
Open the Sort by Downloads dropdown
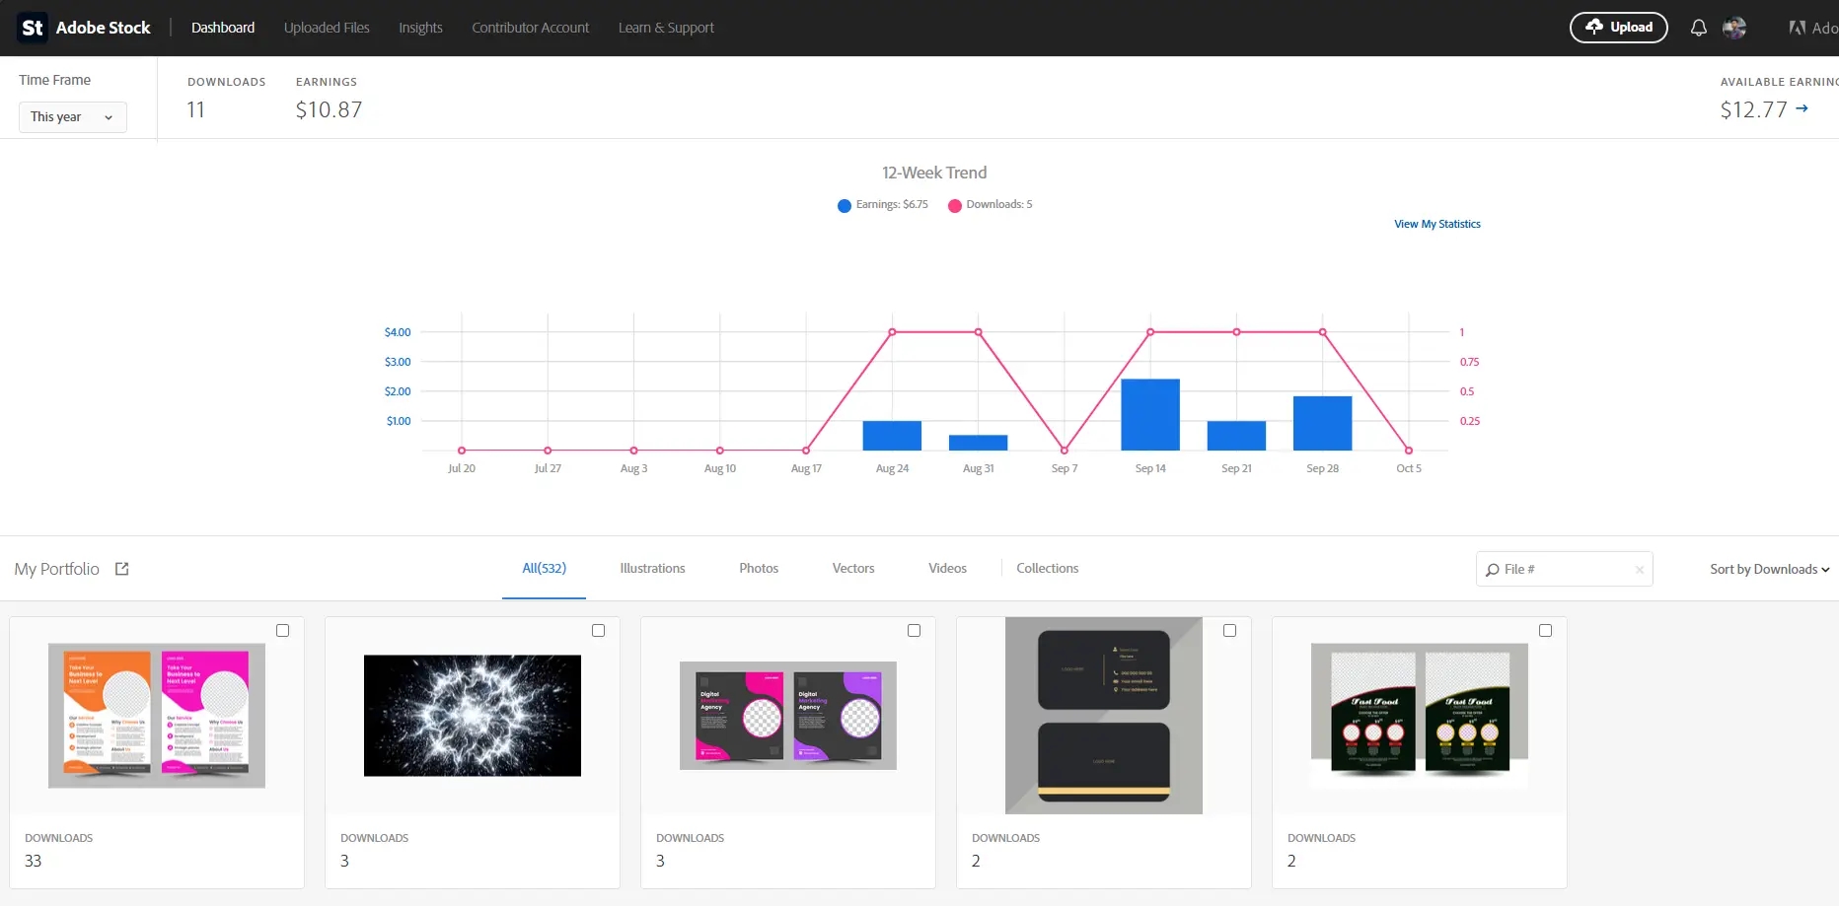coord(1770,569)
